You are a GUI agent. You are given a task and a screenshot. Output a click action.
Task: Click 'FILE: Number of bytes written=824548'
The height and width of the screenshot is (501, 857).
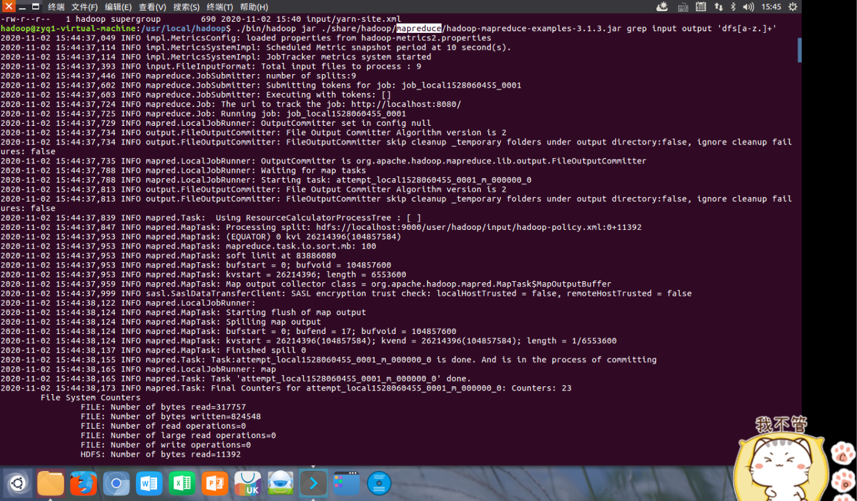171,416
